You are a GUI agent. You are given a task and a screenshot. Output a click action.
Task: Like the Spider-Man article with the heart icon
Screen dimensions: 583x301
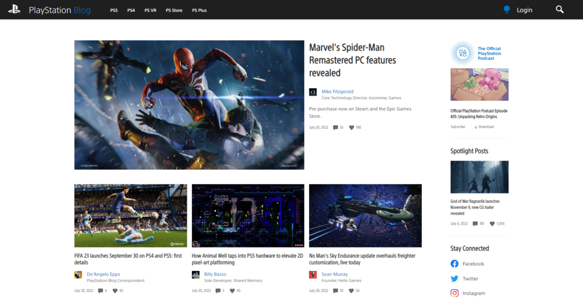pyautogui.click(x=351, y=127)
